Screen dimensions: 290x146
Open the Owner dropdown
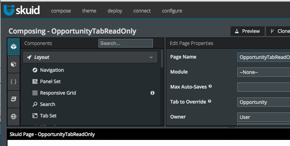pyautogui.click(x=264, y=117)
